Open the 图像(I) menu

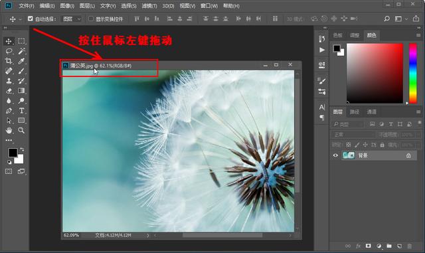tap(67, 6)
